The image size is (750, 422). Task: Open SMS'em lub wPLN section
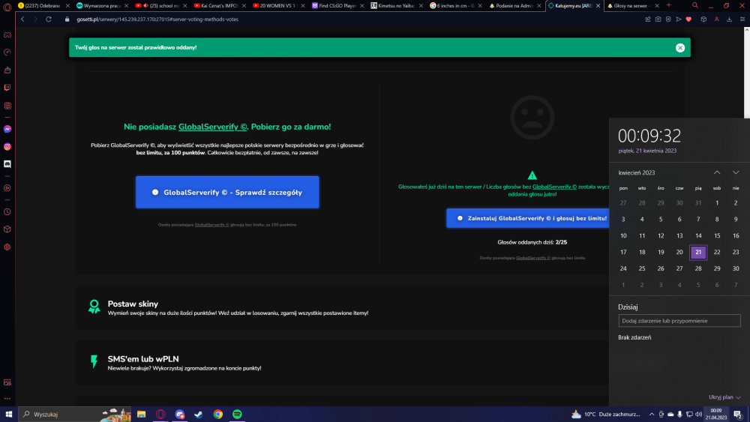coord(341,364)
